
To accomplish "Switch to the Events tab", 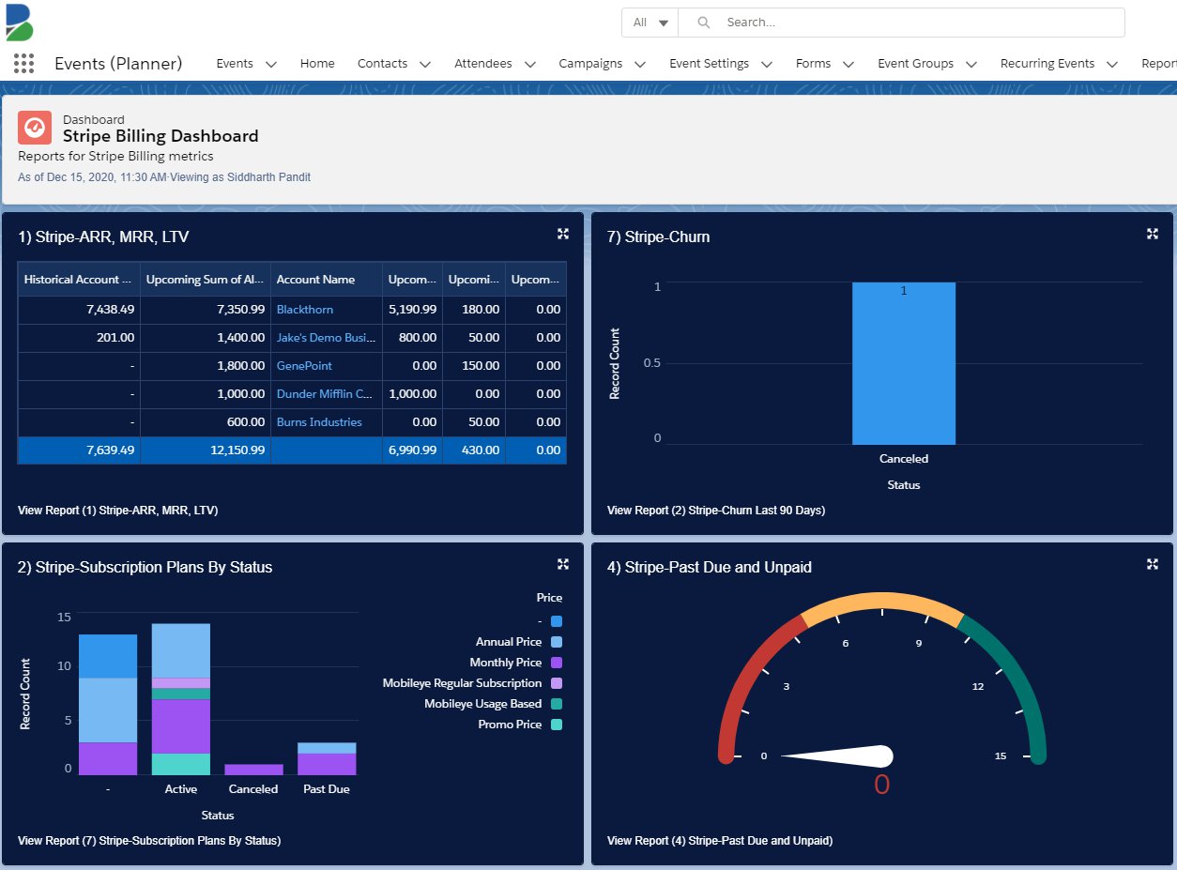I will pos(235,64).
